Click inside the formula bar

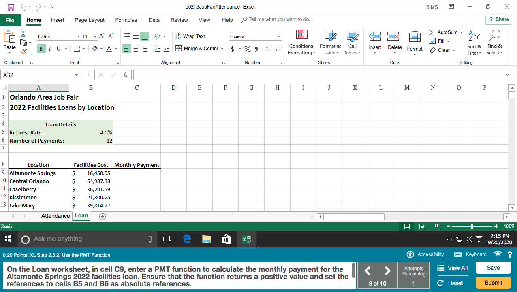click(284, 75)
